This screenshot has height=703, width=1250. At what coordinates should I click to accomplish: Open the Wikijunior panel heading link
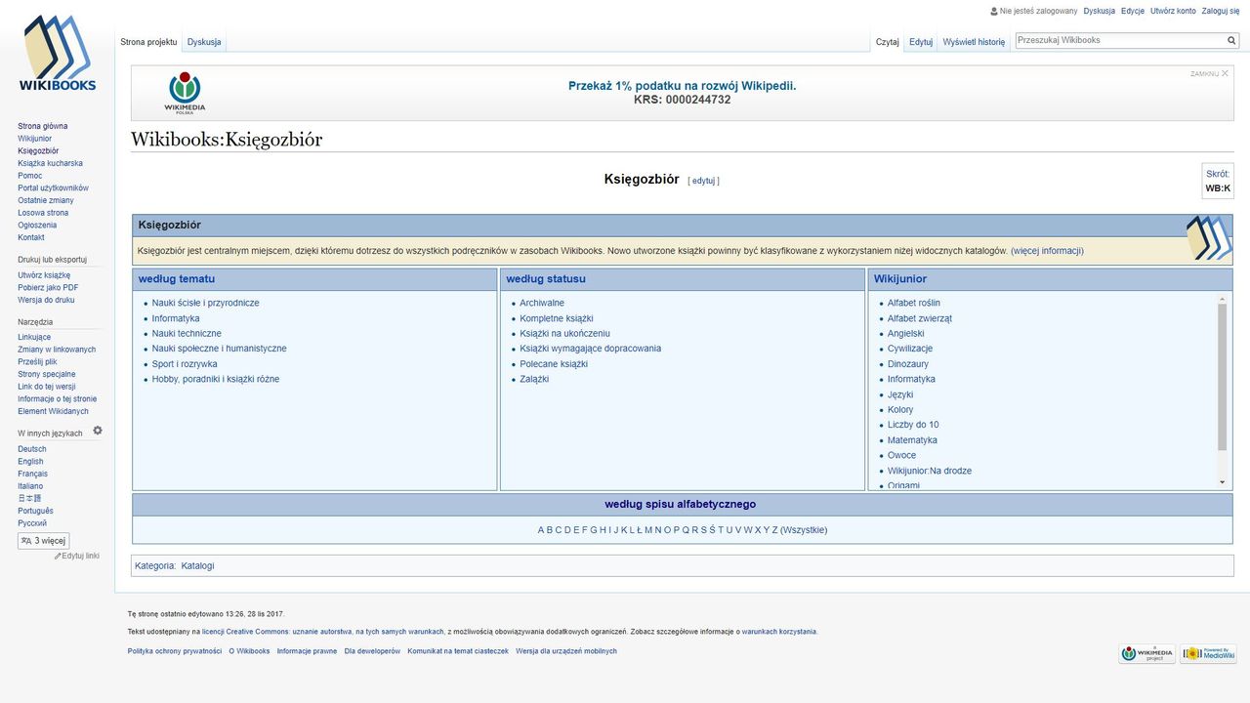(x=900, y=279)
